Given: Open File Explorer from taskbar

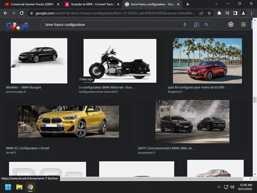Looking at the screenshot, I should coord(19,187).
